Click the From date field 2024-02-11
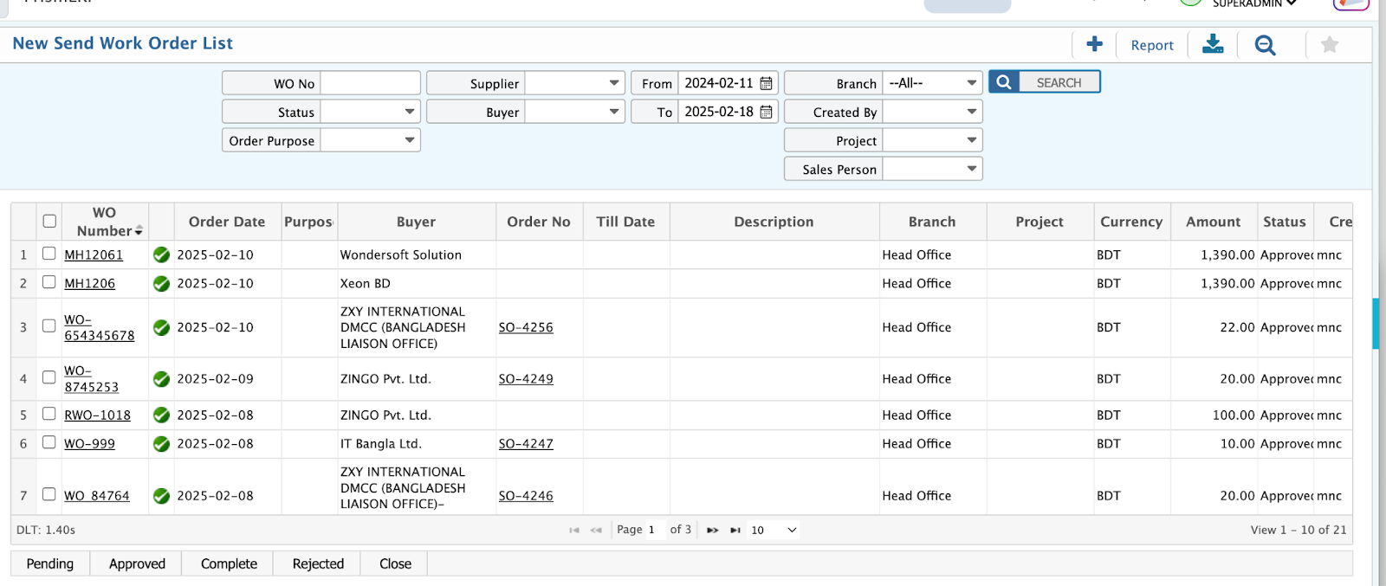Screen dimensions: 1386x586 click(x=718, y=83)
